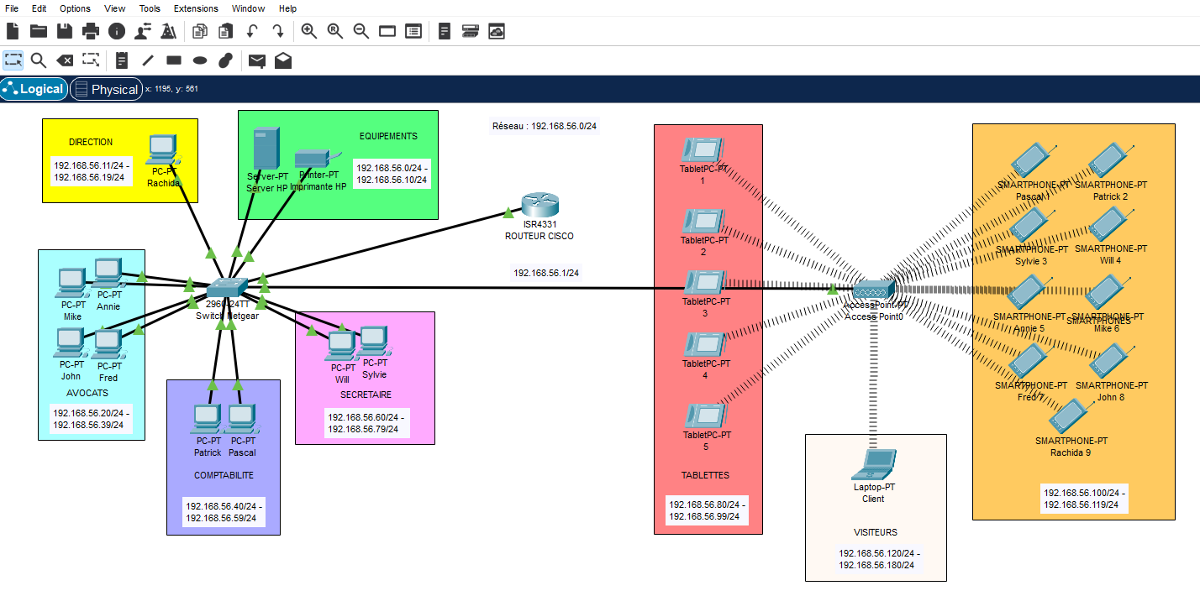Viewport: 1200px width, 596px height.
Task: Add a Complex PDU open envelope
Action: coord(283,60)
